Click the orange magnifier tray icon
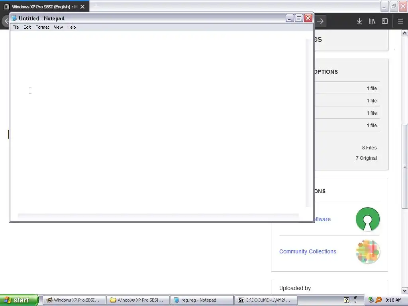 coord(379,300)
